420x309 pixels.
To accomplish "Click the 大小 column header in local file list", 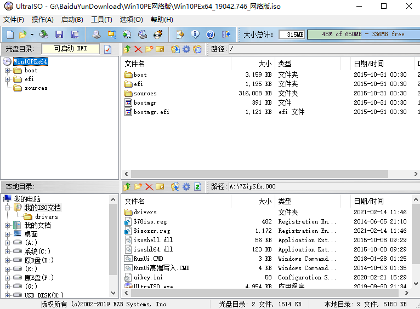I will (265, 201).
